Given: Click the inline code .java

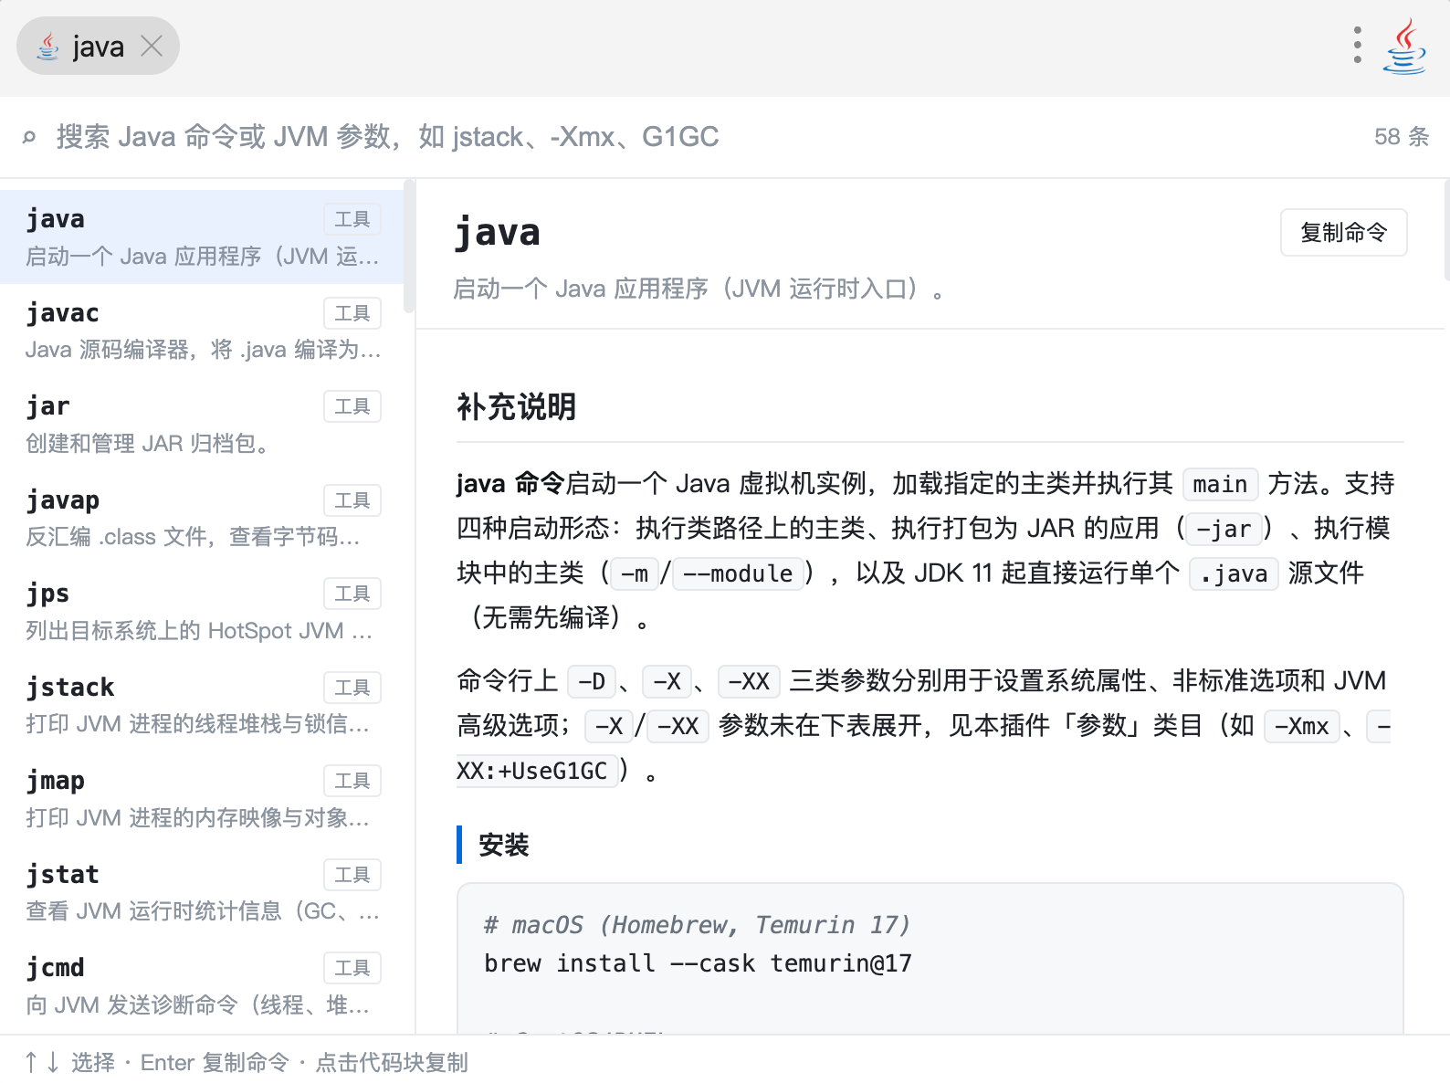Looking at the screenshot, I should pyautogui.click(x=1234, y=573).
